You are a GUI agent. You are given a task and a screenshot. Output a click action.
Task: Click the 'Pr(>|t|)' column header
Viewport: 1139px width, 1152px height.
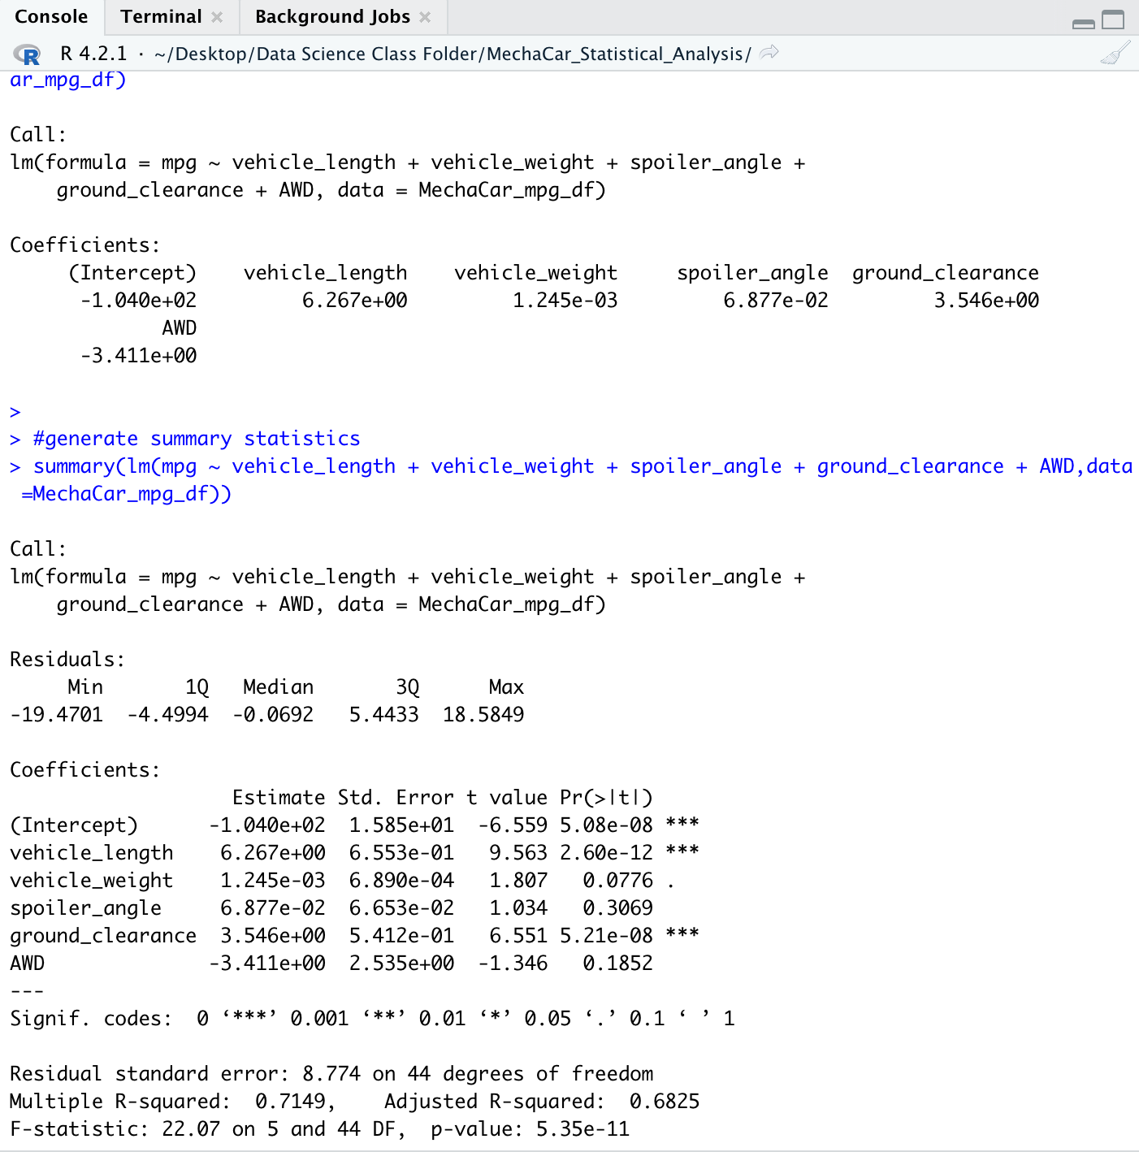pos(606,798)
